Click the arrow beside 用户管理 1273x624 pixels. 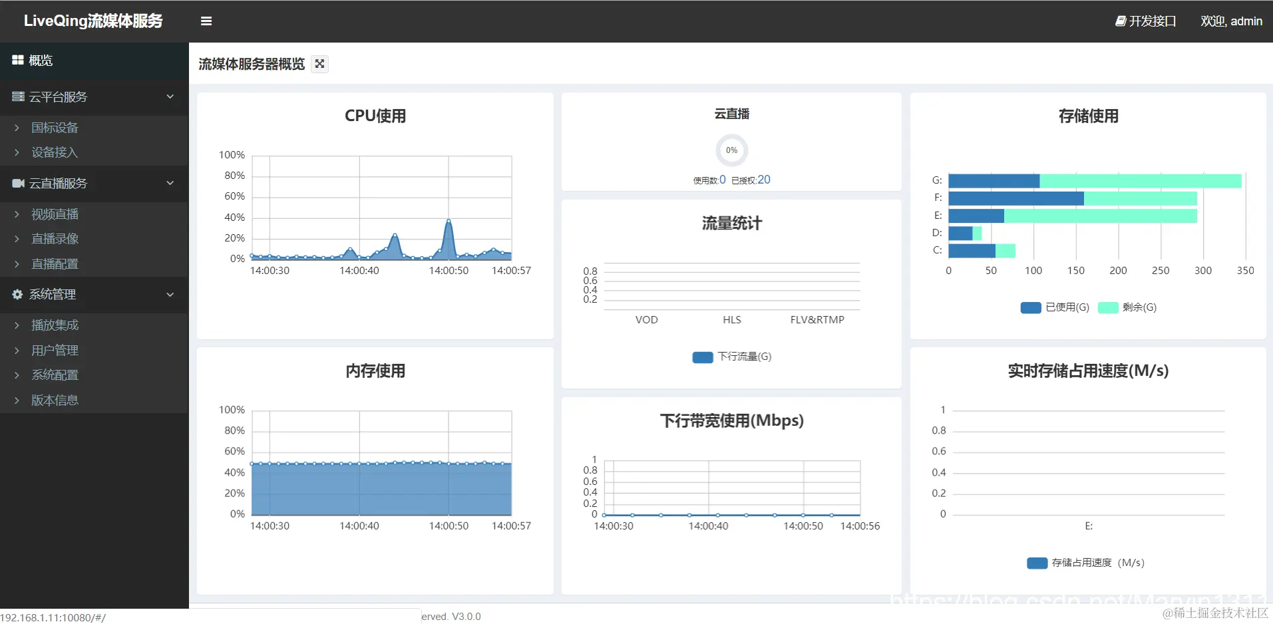(17, 351)
